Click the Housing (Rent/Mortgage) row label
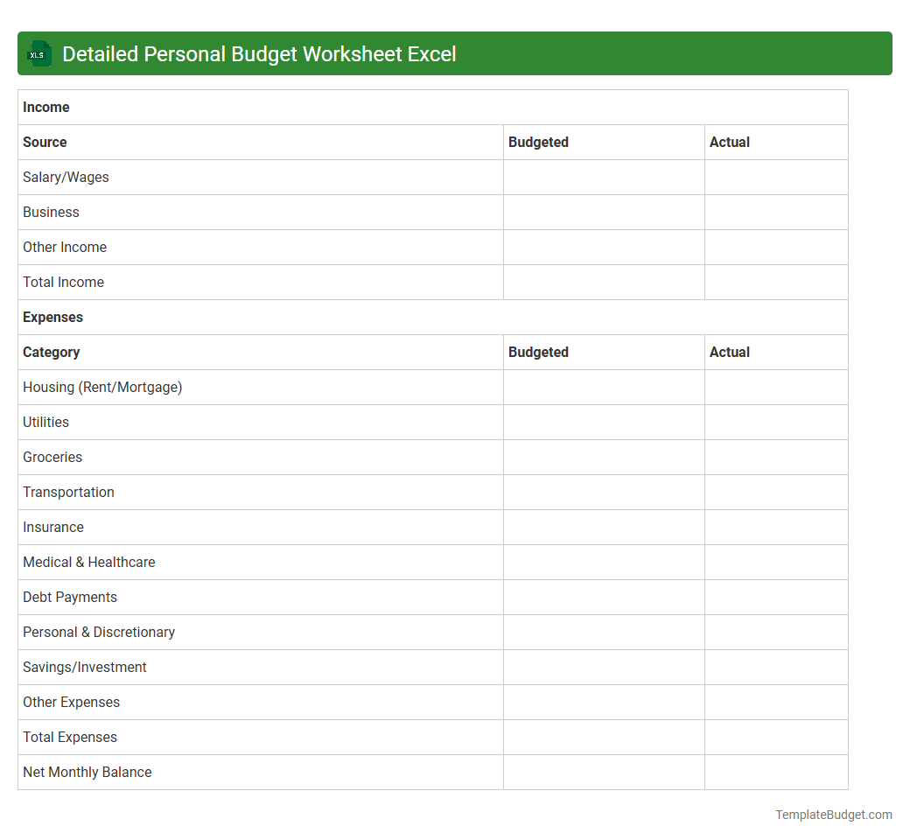The image size is (910, 840). tap(102, 387)
